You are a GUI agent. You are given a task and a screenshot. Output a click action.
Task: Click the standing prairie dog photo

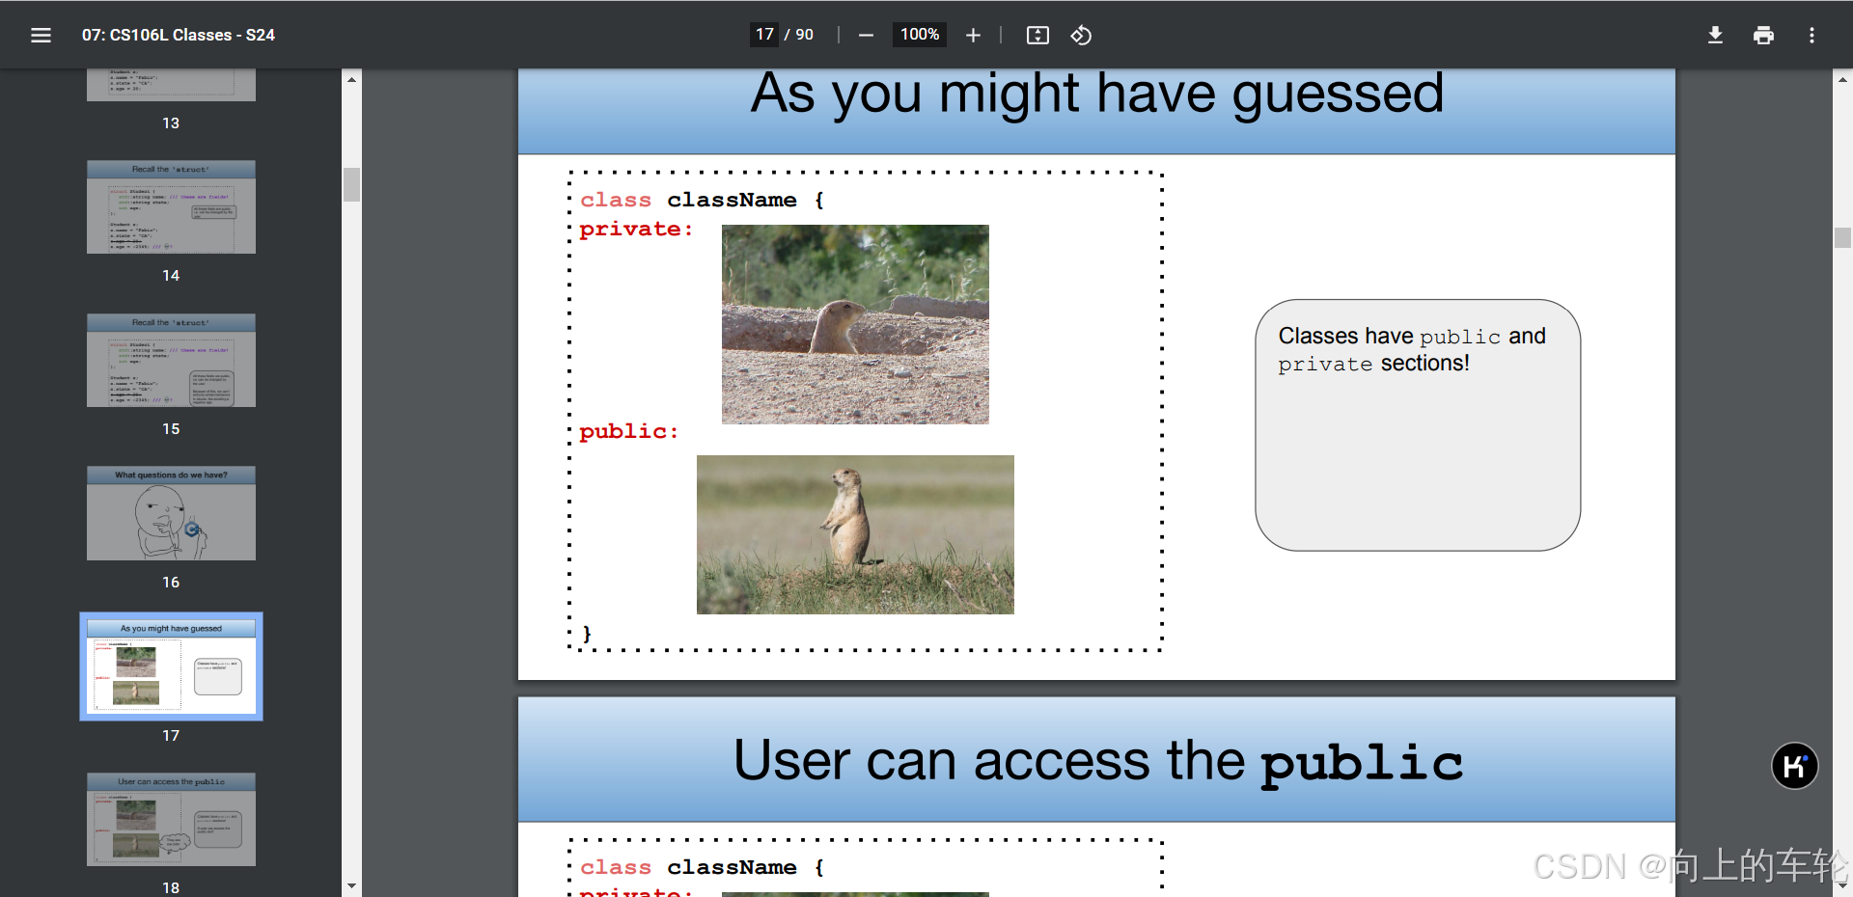pos(855,534)
